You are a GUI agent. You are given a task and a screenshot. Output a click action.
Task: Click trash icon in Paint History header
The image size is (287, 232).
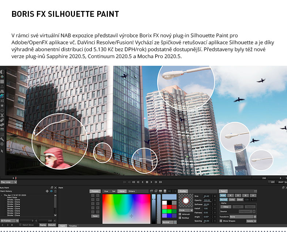pos(55,191)
